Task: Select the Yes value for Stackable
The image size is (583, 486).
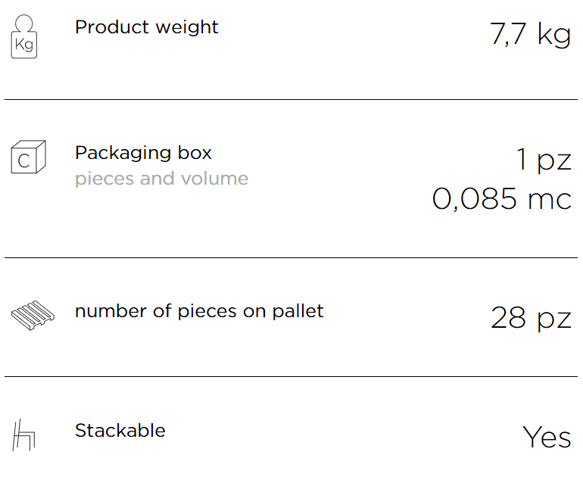Action: [547, 437]
